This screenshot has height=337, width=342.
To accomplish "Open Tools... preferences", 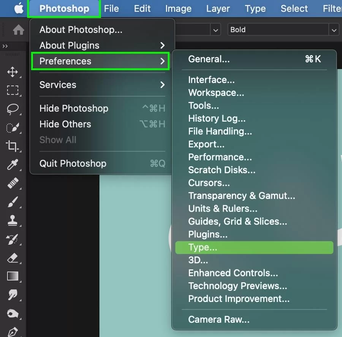I will [x=254, y=106].
